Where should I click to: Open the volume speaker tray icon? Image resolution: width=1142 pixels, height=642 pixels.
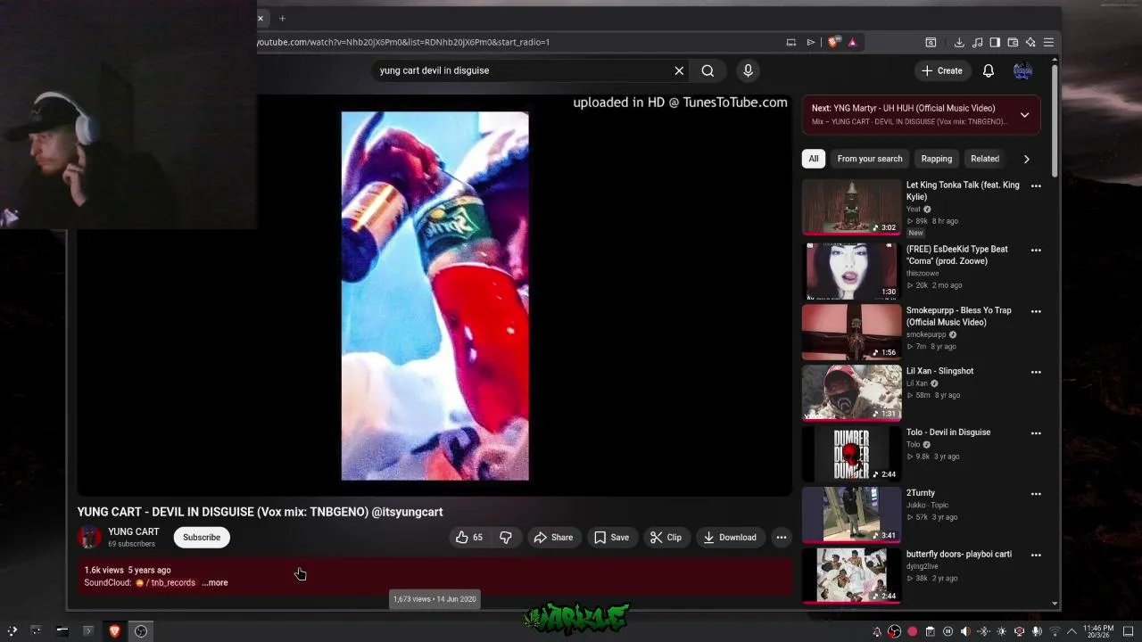965,631
